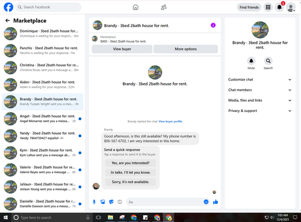Open Kym's unread rental chat
This screenshot has width=301, height=222.
[x=43, y=153]
